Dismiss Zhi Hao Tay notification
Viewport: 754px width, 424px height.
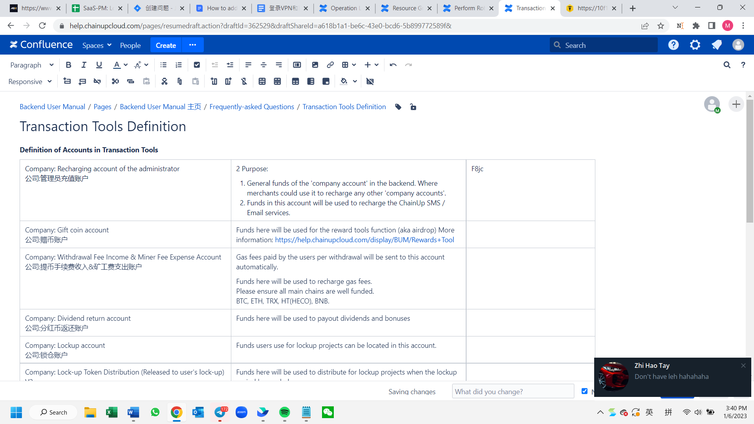pyautogui.click(x=743, y=366)
